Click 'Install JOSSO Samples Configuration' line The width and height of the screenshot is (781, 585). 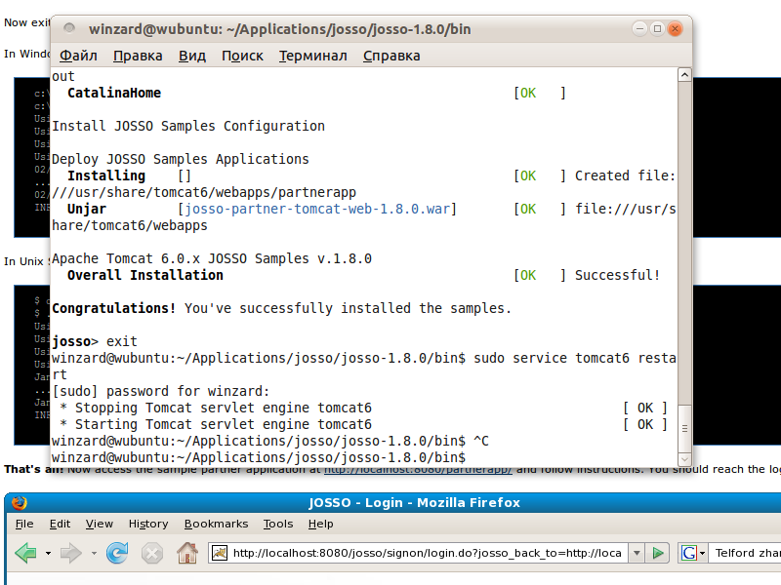188,126
